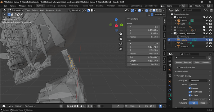This screenshot has height=112, width=214.
Task: Exclude Skeleton_Combined collection checkbox
Action: 204,33
